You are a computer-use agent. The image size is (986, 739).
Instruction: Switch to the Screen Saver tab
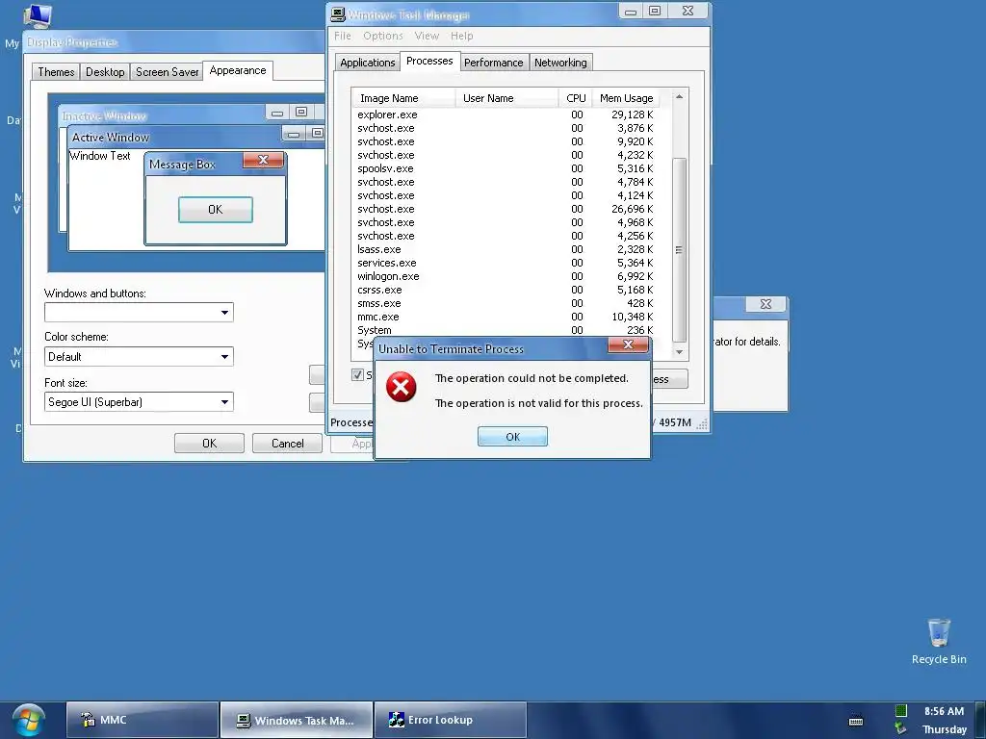click(168, 71)
